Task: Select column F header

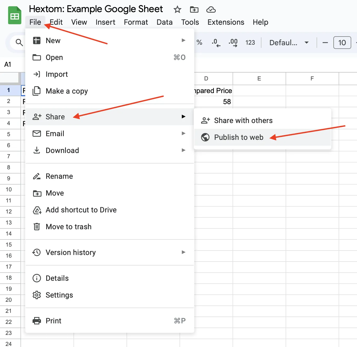Action: tap(312, 79)
